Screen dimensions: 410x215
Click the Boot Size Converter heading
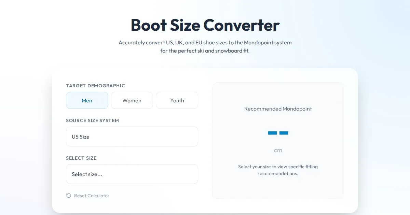(x=205, y=25)
